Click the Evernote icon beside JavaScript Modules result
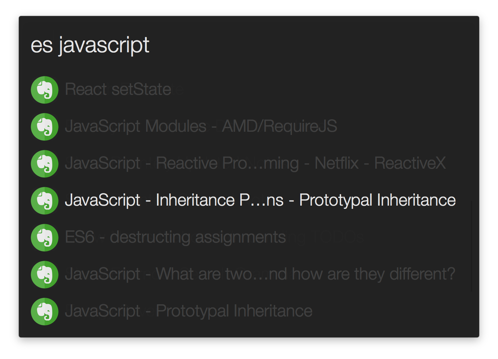The image size is (498, 359). [x=45, y=127]
